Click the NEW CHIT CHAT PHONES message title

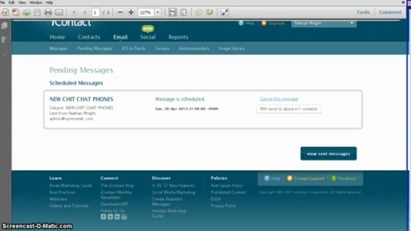click(81, 99)
